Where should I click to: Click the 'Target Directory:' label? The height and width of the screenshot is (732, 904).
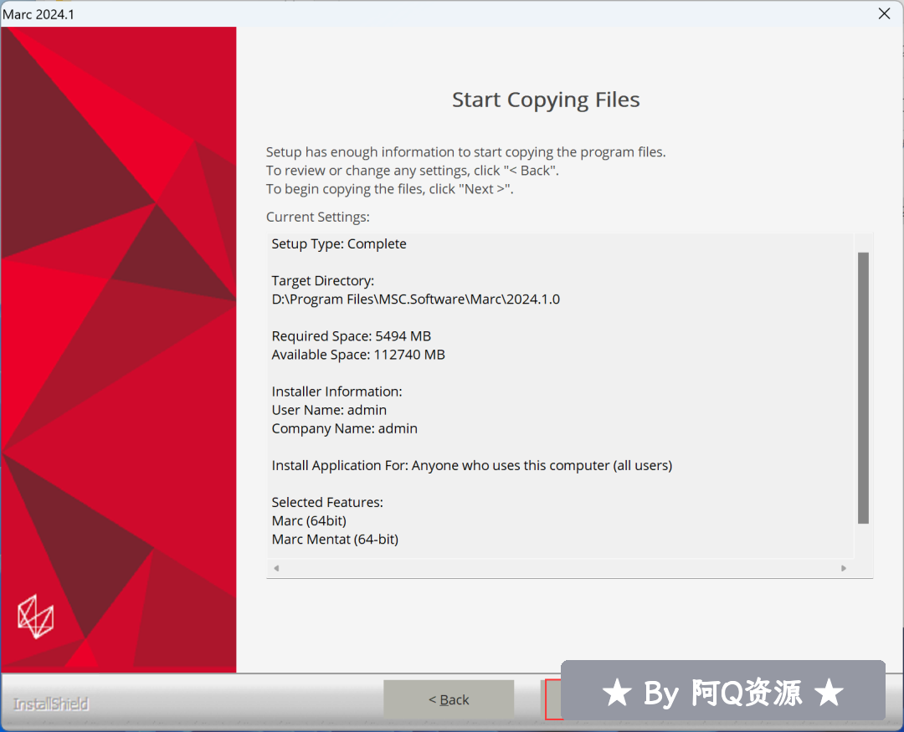point(323,281)
